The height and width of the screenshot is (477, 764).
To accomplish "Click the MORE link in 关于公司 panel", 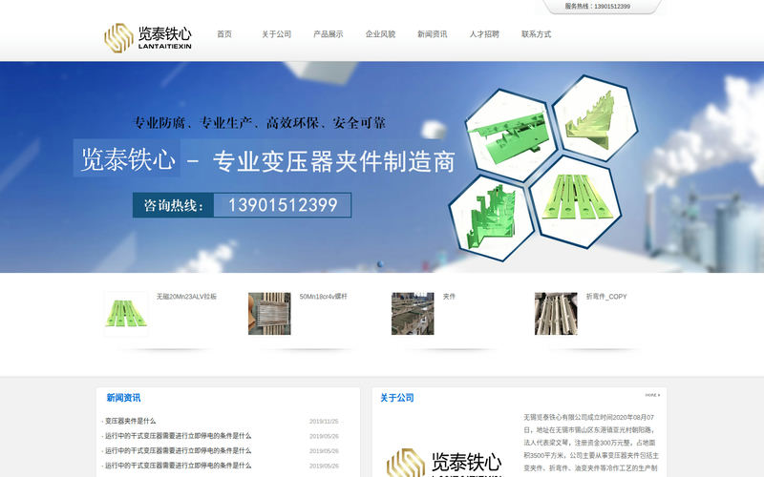I will tap(652, 395).
